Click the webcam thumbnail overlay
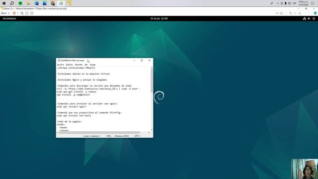Screen dimensions: 318x179 (x=305, y=169)
